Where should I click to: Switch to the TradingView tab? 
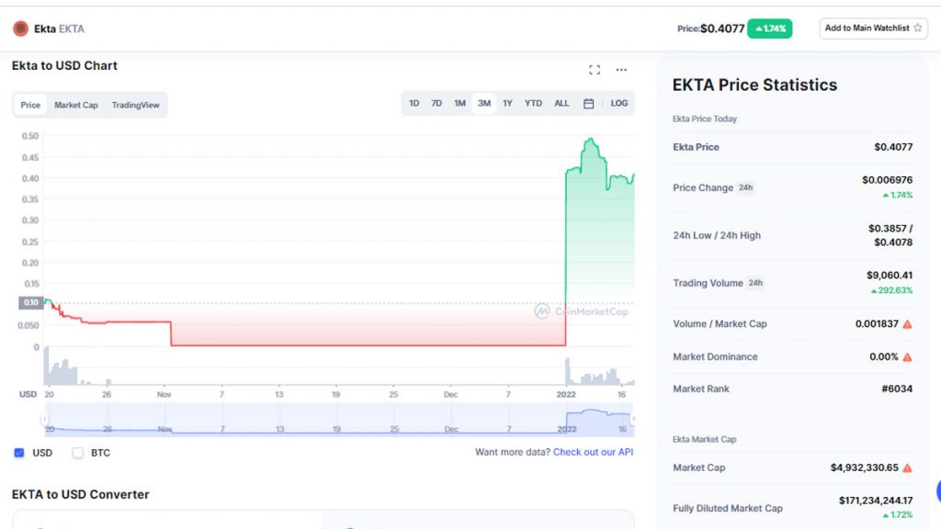[x=136, y=105]
